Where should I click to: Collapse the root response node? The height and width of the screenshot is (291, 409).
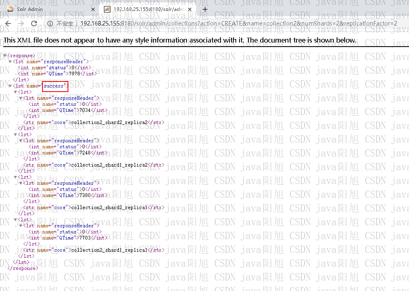coord(5,56)
